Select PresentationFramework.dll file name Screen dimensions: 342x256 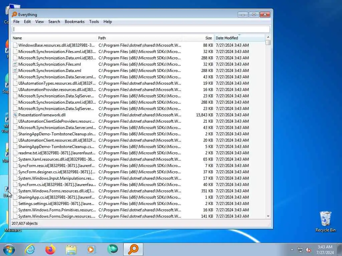coord(42,115)
